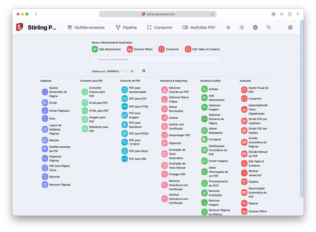
Task: Go back with the Safari back arrow
Action: [x=36, y=14]
